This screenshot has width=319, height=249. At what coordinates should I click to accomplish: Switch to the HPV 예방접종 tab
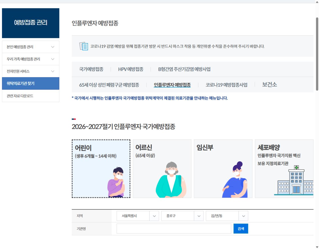(131, 69)
